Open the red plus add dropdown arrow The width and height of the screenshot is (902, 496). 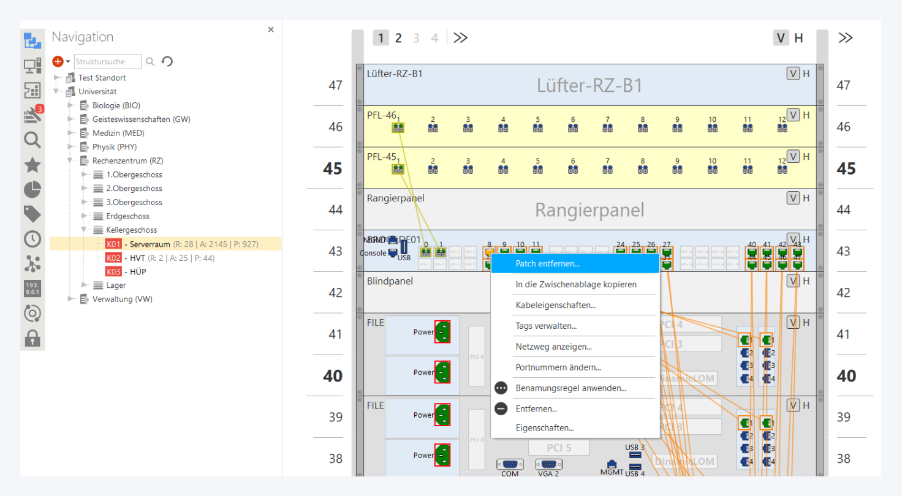tap(68, 62)
